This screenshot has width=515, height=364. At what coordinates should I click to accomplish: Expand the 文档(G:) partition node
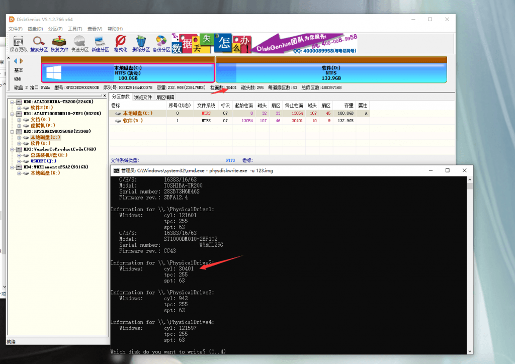click(x=19, y=120)
